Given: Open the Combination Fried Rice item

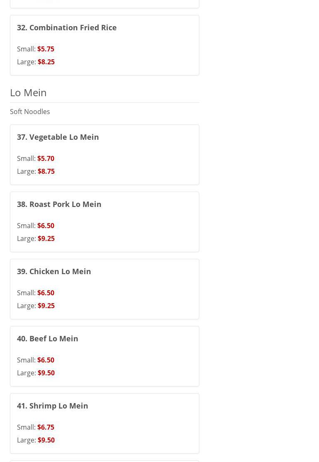Looking at the screenshot, I should pos(67,27).
